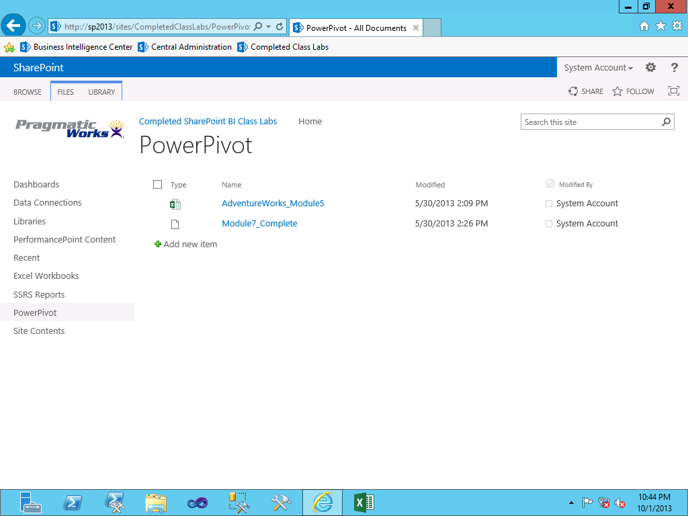Switch to the BROWSE ribbon tab

click(27, 91)
